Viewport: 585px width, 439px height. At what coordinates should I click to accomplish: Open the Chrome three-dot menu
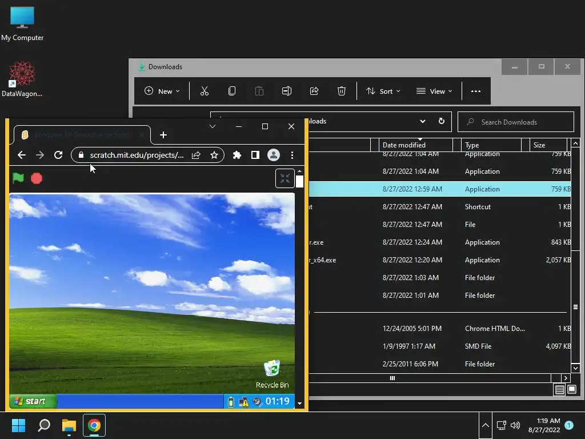[x=292, y=155]
